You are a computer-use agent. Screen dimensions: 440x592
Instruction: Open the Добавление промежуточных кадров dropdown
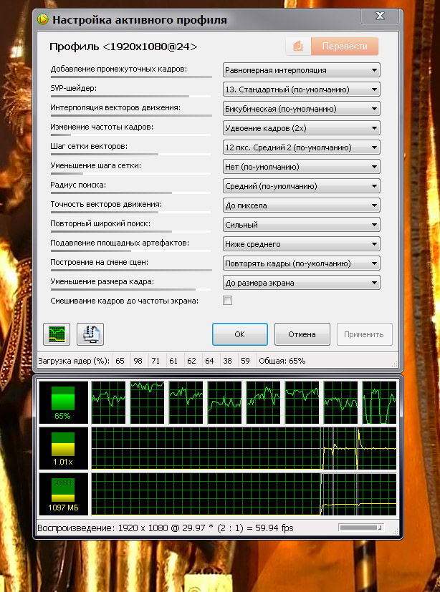[x=301, y=70]
